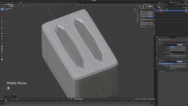Open the Render menu
The width and height of the screenshot is (188, 106).
[9, 2]
